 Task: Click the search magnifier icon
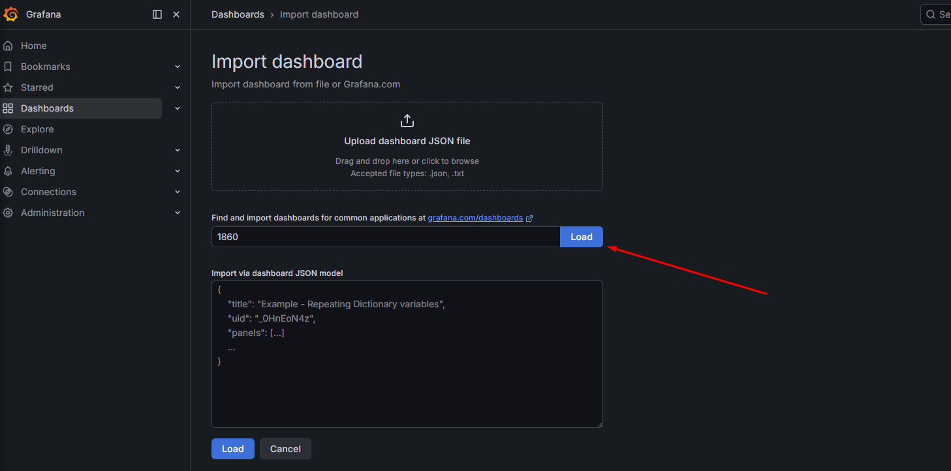(x=931, y=14)
